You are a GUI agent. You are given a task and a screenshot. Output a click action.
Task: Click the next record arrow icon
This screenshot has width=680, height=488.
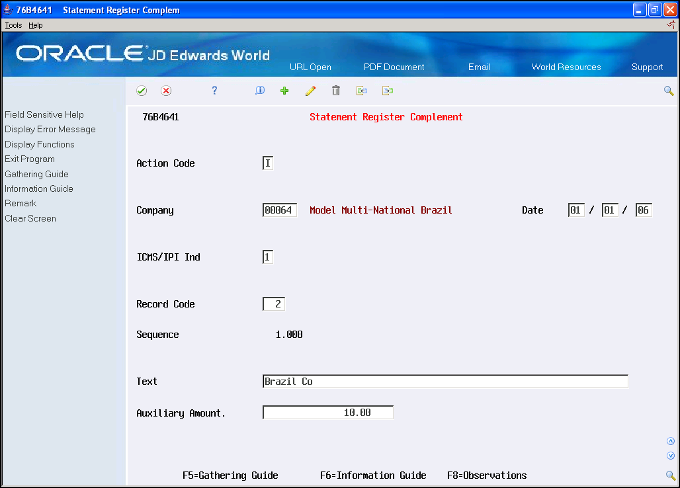(x=388, y=91)
